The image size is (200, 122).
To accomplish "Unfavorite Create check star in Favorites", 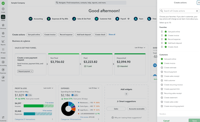I will tap(166, 47).
